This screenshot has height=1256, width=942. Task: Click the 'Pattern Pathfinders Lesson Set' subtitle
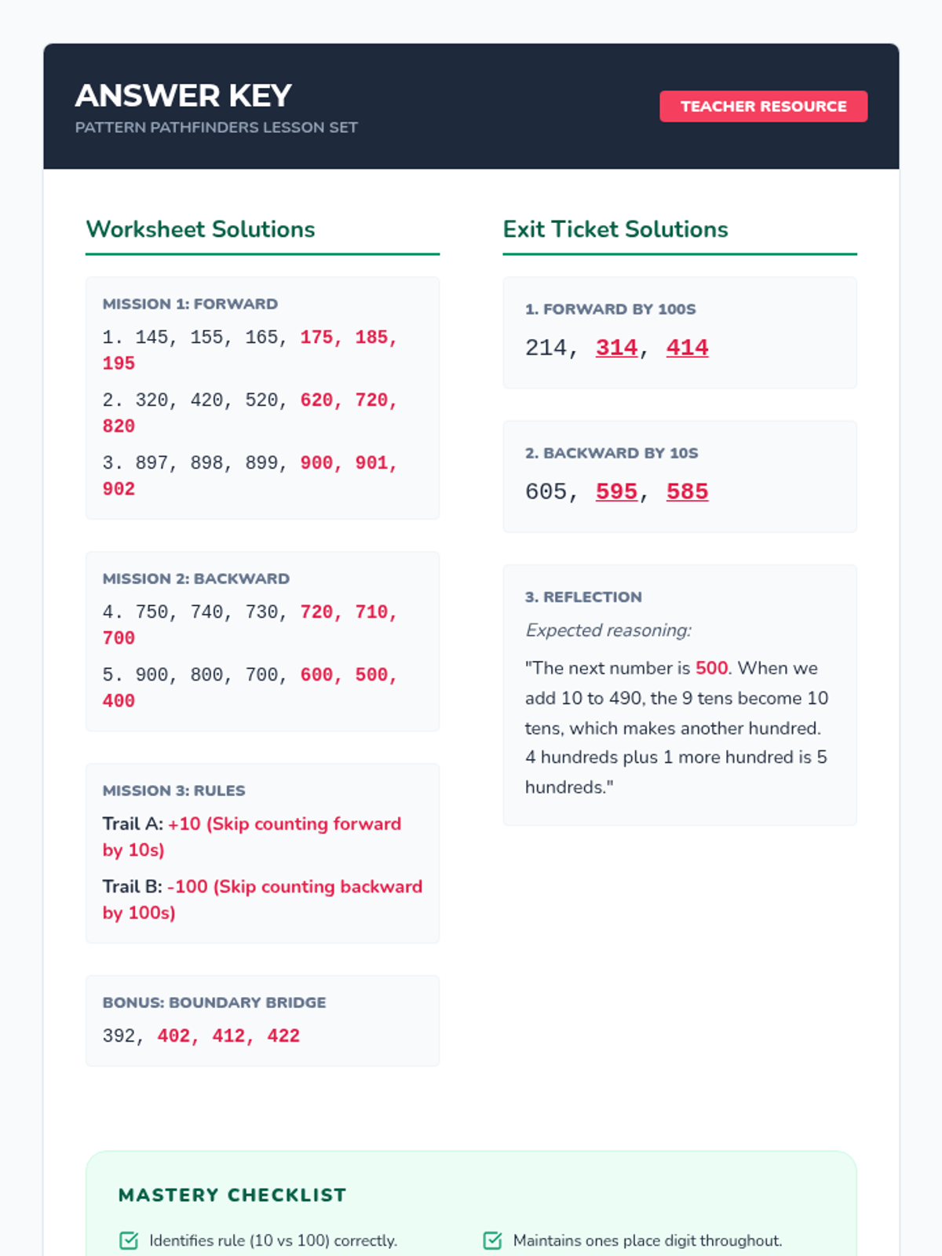[x=216, y=127]
